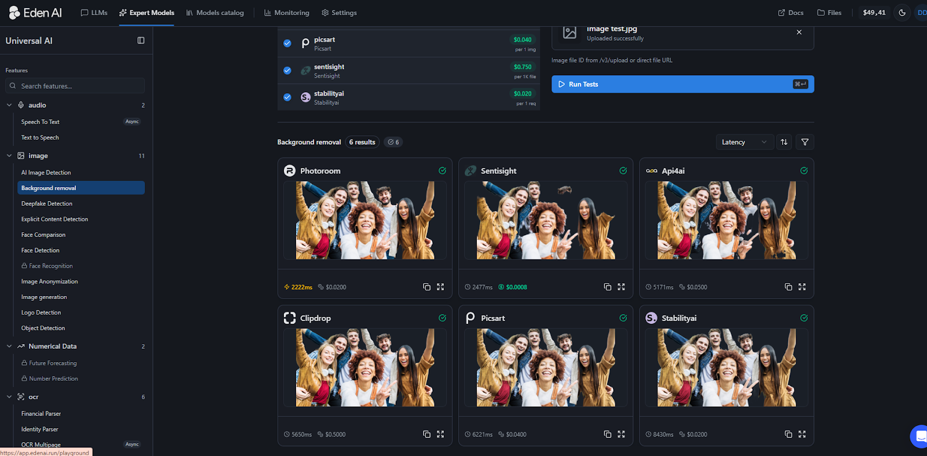Toggle dark mode moon icon

902,13
